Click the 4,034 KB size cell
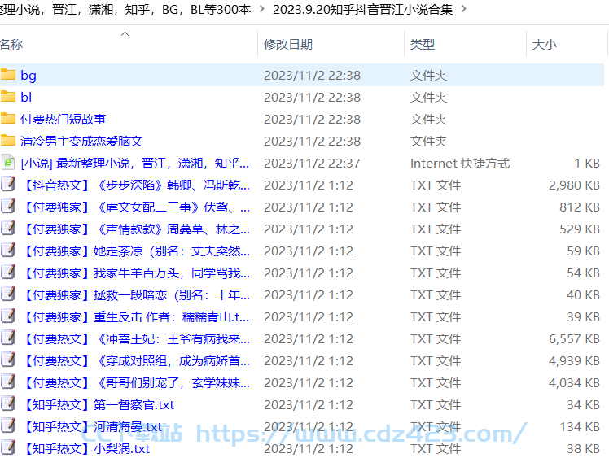The height and width of the screenshot is (458, 609). (x=574, y=383)
